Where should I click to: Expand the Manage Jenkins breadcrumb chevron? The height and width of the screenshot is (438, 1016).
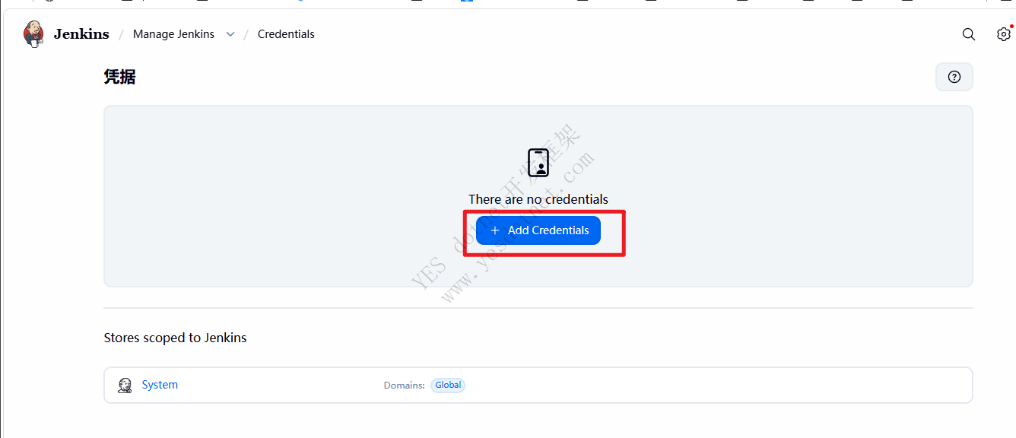point(230,34)
